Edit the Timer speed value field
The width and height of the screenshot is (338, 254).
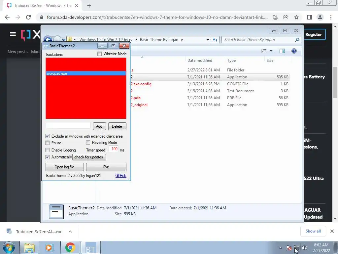tap(114, 149)
